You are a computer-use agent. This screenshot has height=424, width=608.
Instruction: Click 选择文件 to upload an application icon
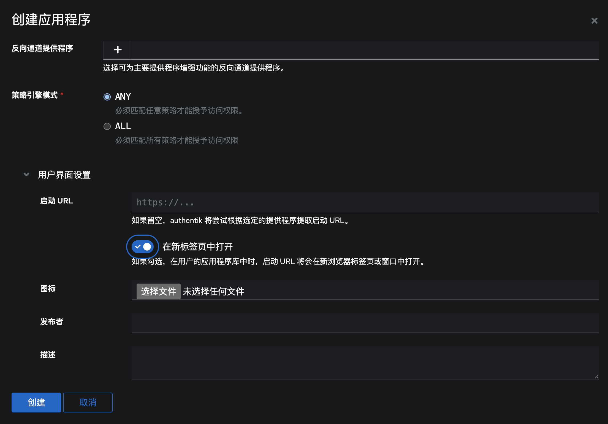(x=158, y=291)
